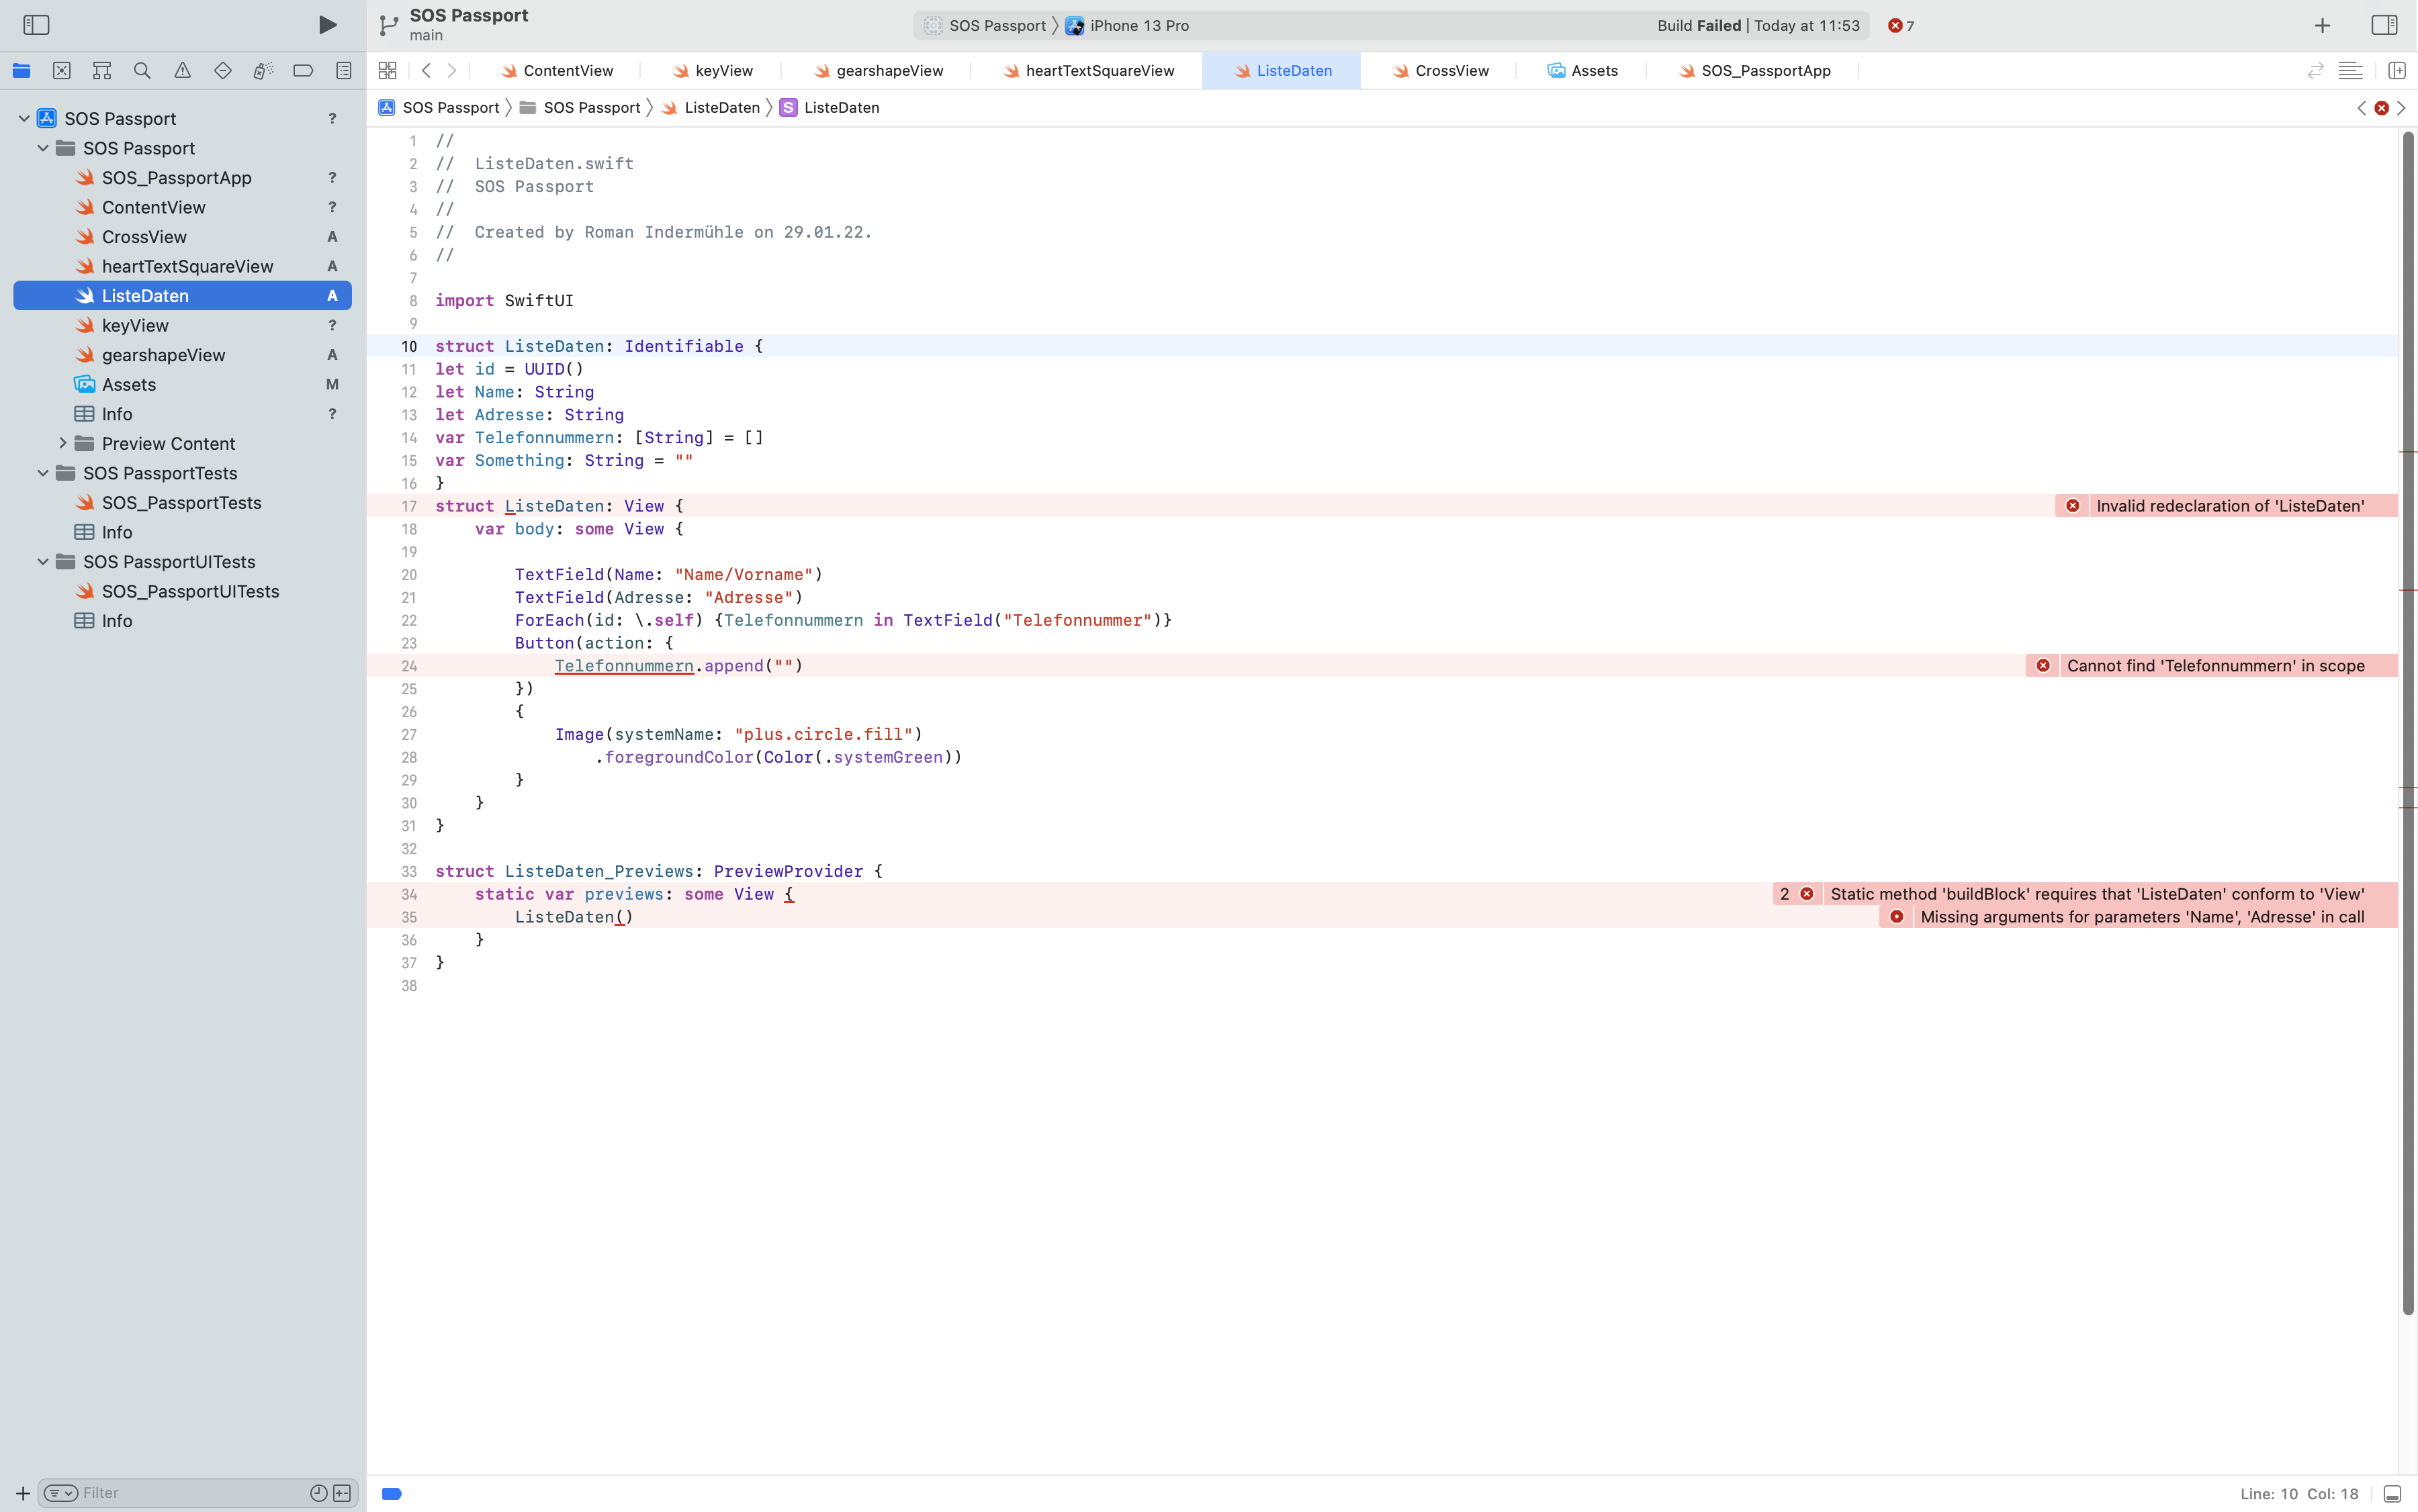Switch to the CrossView tab

point(1451,71)
